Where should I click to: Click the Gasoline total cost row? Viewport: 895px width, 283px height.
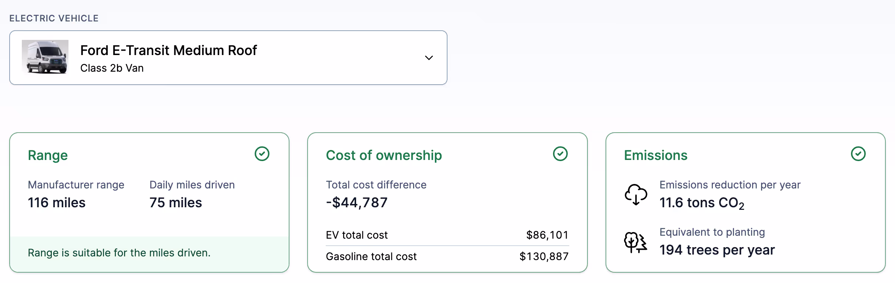click(447, 256)
